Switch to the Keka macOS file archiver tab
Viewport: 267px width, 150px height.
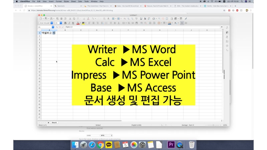128,6
